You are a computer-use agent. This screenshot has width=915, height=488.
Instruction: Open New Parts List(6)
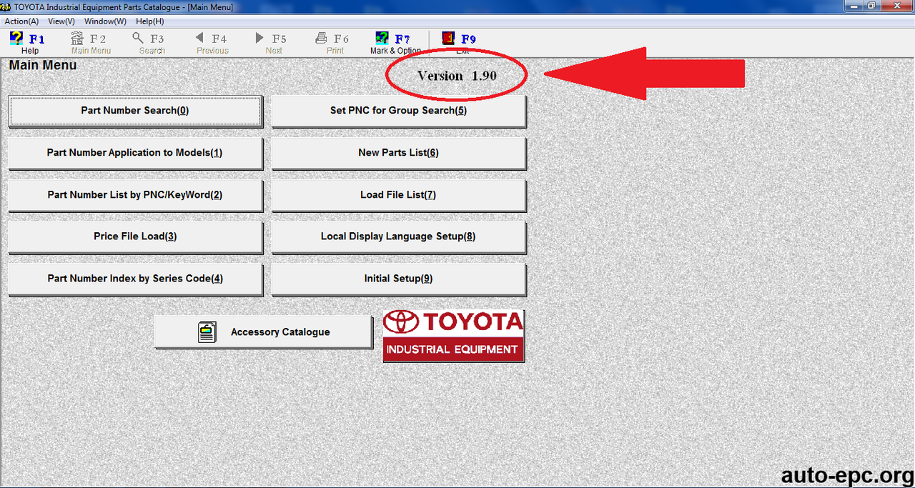point(398,153)
